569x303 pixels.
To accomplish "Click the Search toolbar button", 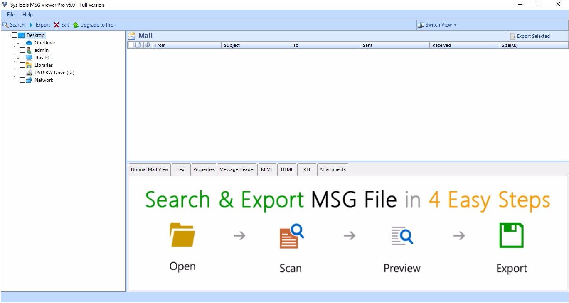I will coord(13,25).
